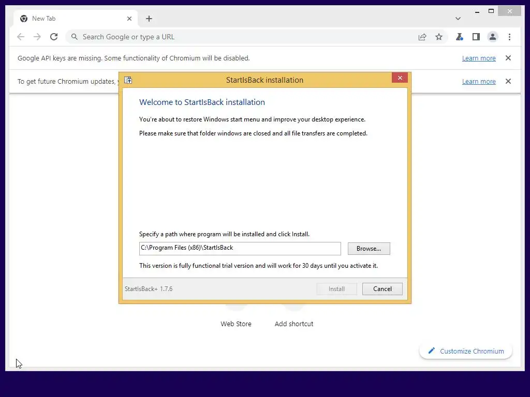Open the Web Store shortcut
The width and height of the screenshot is (530, 397).
point(236,324)
